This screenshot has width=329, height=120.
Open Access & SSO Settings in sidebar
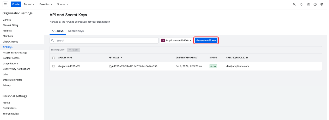(x=15, y=52)
